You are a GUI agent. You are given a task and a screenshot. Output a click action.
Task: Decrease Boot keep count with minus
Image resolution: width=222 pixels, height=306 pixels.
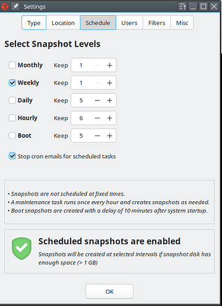pyautogui.click(x=97, y=136)
